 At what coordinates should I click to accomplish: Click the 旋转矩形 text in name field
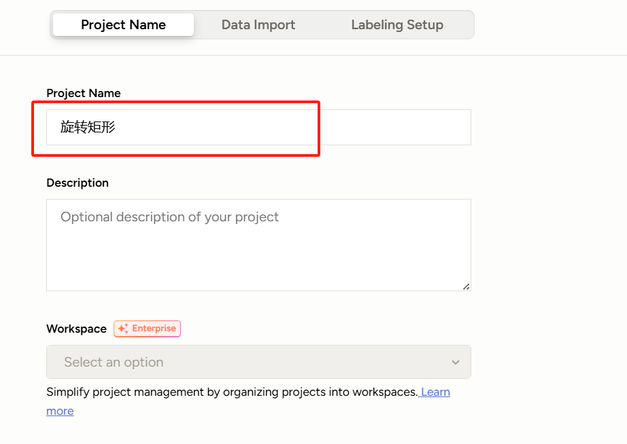pos(88,127)
